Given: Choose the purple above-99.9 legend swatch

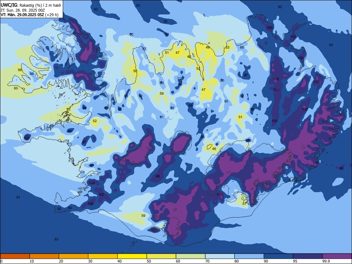Looking at the screenshot, I should click(x=337, y=256).
